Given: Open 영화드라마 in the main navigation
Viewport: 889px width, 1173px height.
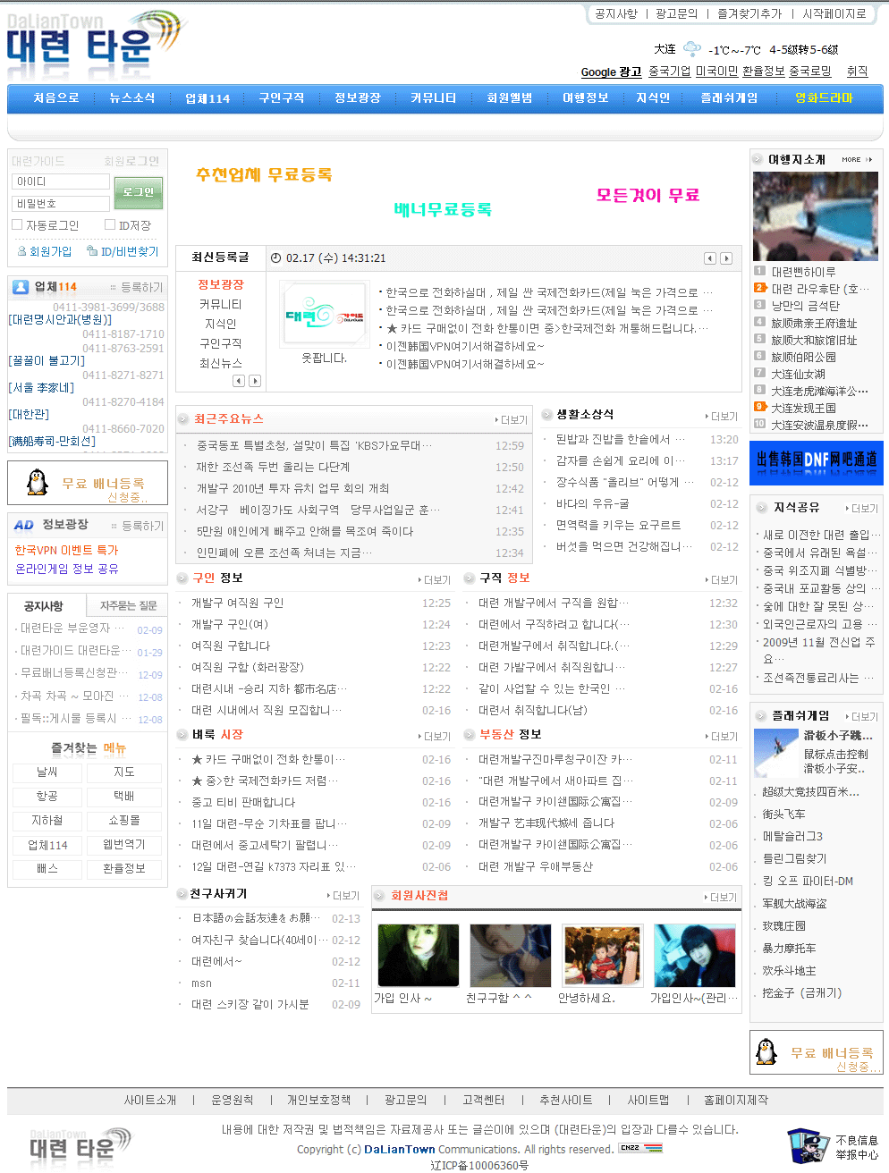Looking at the screenshot, I should [x=824, y=97].
